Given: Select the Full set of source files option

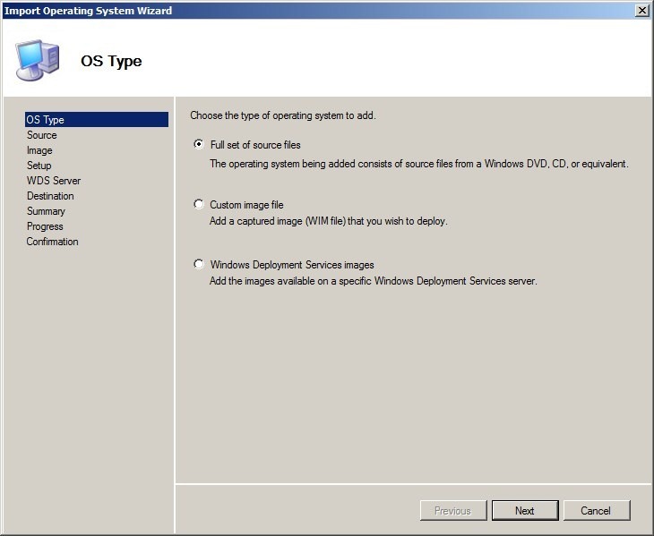Looking at the screenshot, I should (x=199, y=144).
